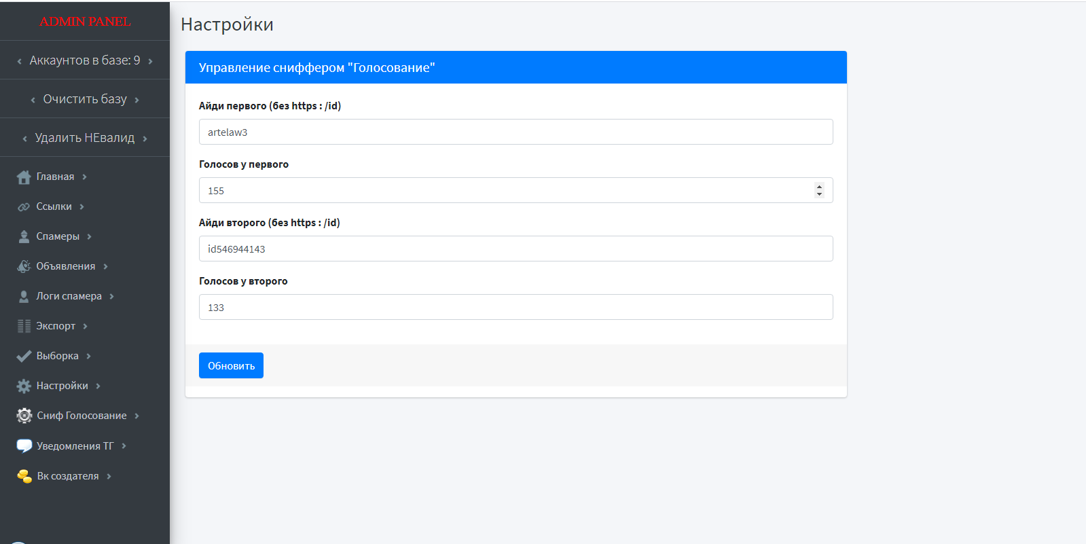Click the cog icon beside Сниф Голосование
Screen dimensions: 1086x544
[24, 416]
